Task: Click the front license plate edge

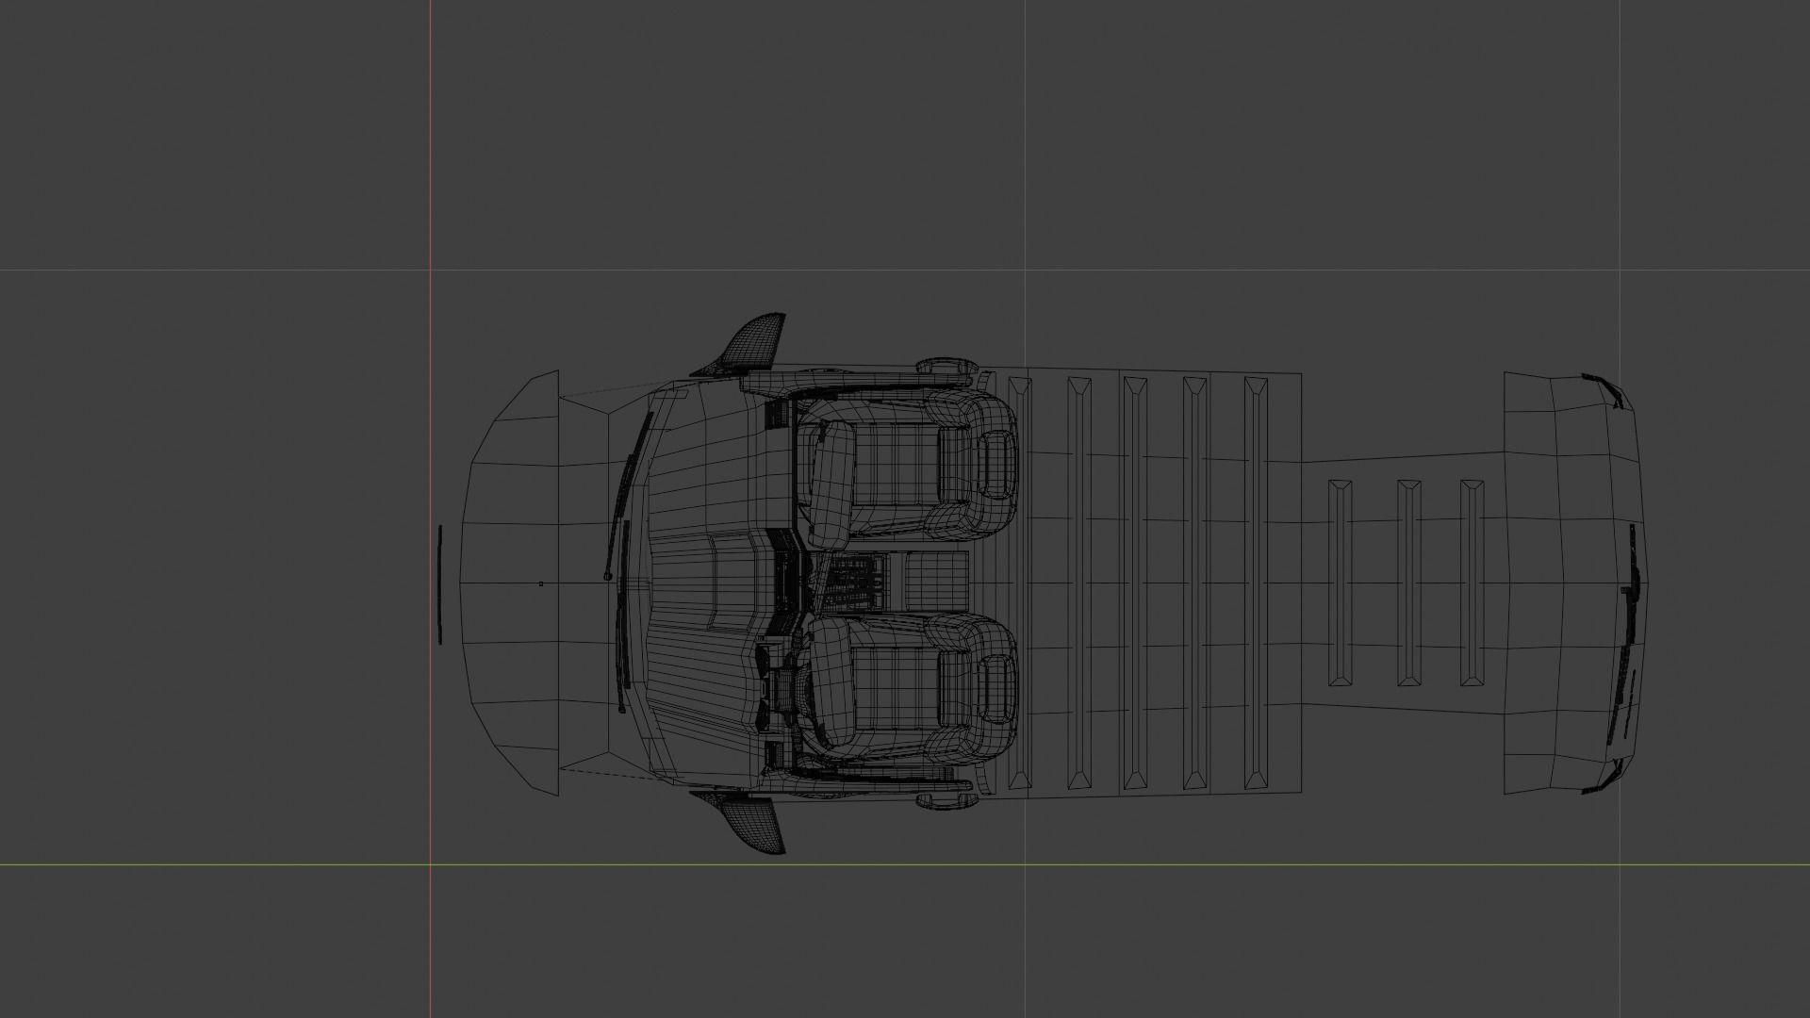Action: tap(440, 584)
